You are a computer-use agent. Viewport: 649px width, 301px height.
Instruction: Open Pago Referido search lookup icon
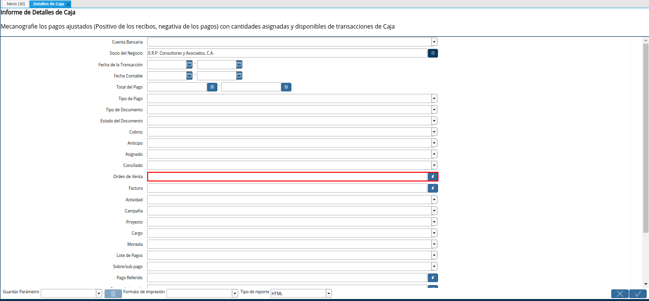coord(433,277)
